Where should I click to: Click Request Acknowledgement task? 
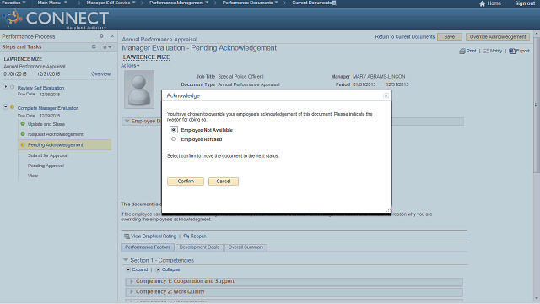click(x=56, y=134)
